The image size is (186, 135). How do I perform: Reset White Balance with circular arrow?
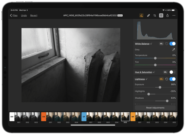167,44
